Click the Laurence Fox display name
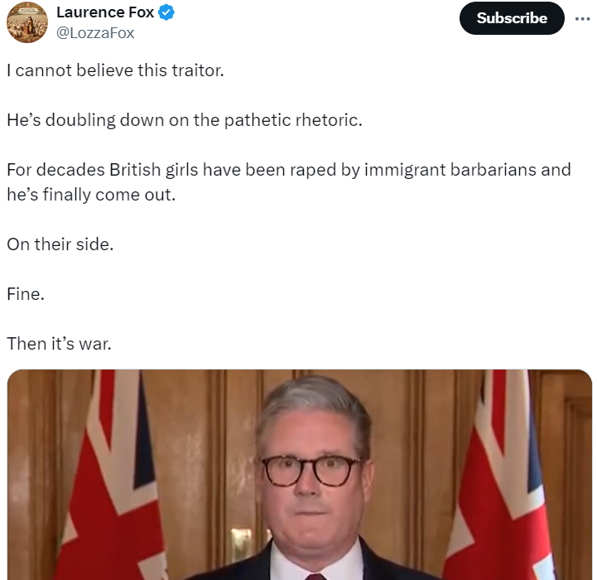The height and width of the screenshot is (580, 597). click(x=105, y=12)
